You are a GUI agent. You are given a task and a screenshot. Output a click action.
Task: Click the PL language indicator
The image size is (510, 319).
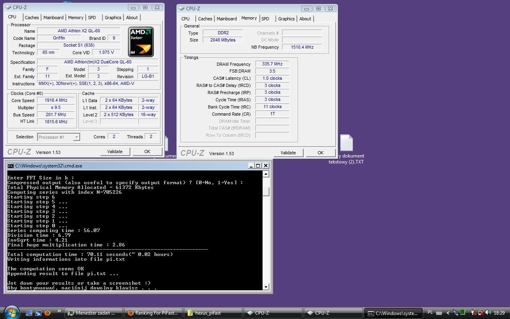point(430,313)
